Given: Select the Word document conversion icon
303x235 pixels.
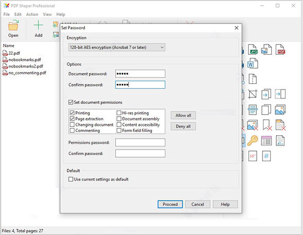Looking at the screenshot, I should point(252,63).
